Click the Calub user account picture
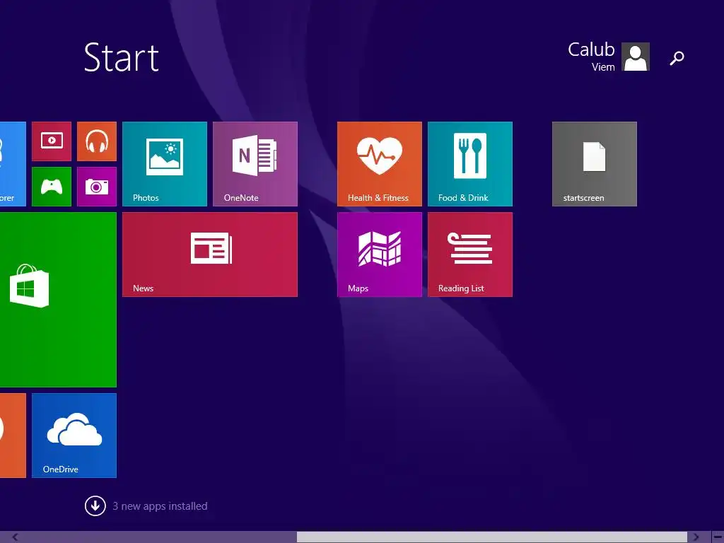The height and width of the screenshot is (543, 724). 636,57
